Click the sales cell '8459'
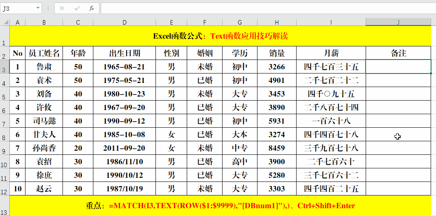The height and width of the screenshot is (216, 436). point(277,148)
